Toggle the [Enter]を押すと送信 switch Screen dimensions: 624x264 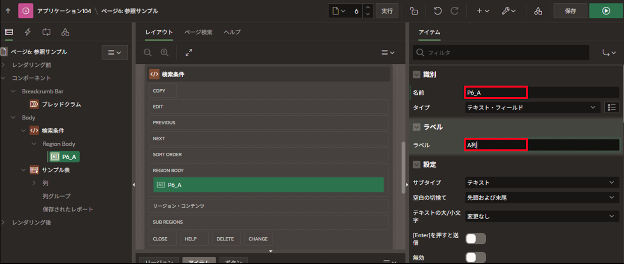(x=475, y=239)
